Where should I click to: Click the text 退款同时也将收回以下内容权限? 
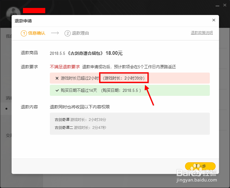pos(80,107)
